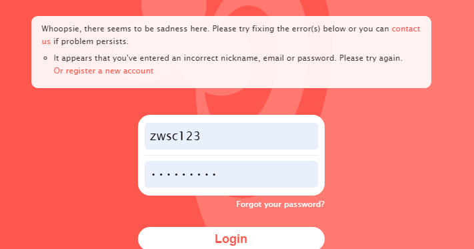Click the "us" link before "if problem persists"
The width and height of the screenshot is (474, 249).
pyautogui.click(x=46, y=41)
